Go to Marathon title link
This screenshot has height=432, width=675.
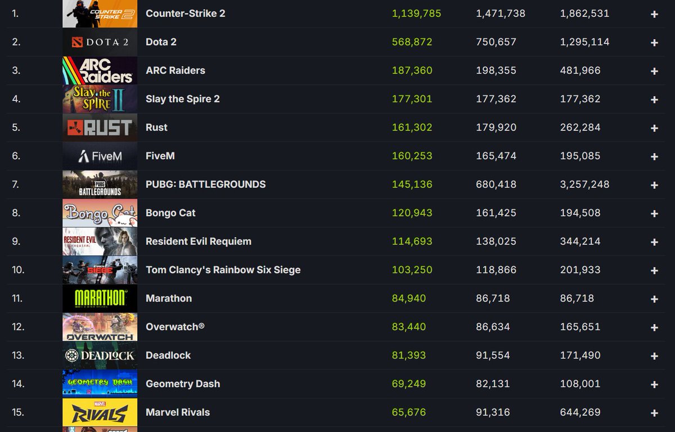pyautogui.click(x=169, y=298)
